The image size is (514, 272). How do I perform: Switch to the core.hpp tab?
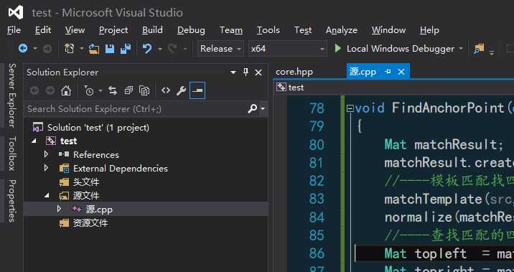pyautogui.click(x=294, y=72)
